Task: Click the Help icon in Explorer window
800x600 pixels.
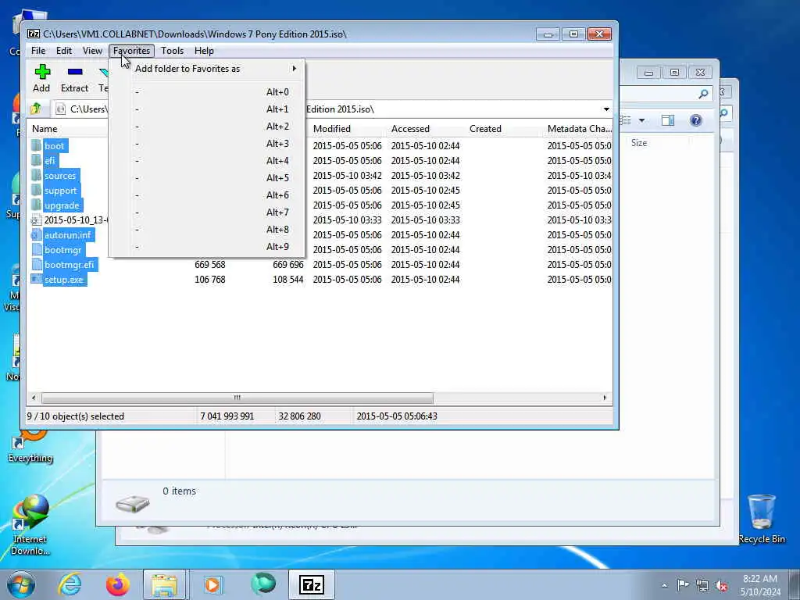Action: pyautogui.click(x=696, y=120)
